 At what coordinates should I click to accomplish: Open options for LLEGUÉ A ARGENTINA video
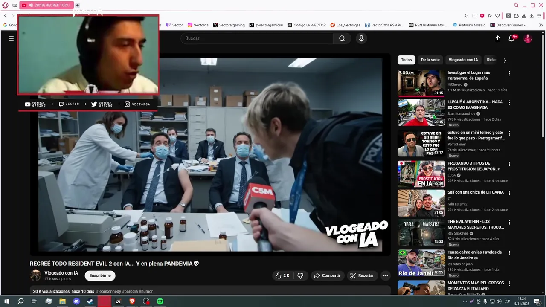pyautogui.click(x=509, y=103)
